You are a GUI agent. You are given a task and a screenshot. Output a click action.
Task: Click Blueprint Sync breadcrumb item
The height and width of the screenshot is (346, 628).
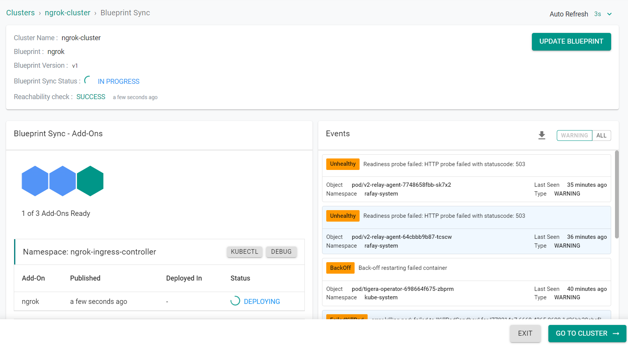click(125, 13)
